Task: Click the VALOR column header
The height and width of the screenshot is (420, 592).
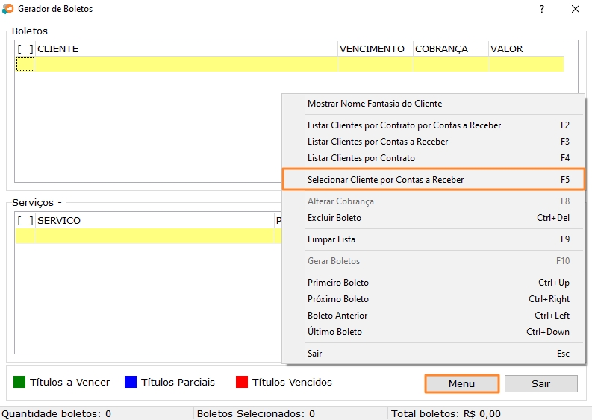Action: 526,49
